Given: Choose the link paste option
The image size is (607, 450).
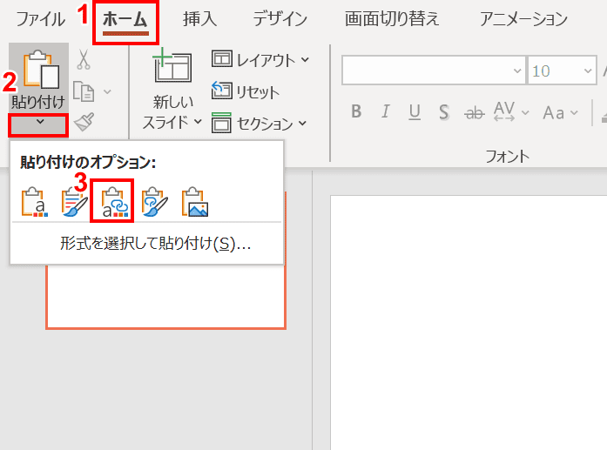Looking at the screenshot, I should [x=114, y=202].
